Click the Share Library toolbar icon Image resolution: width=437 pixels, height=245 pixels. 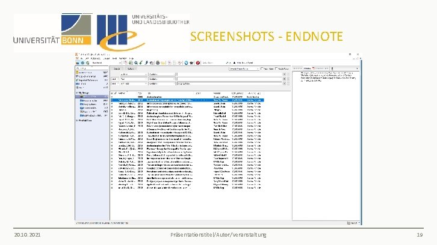(191, 63)
